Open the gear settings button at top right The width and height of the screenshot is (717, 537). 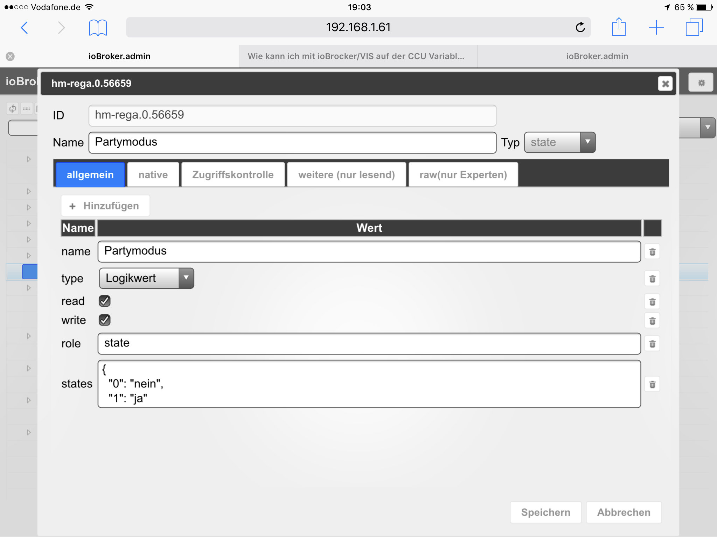701,83
